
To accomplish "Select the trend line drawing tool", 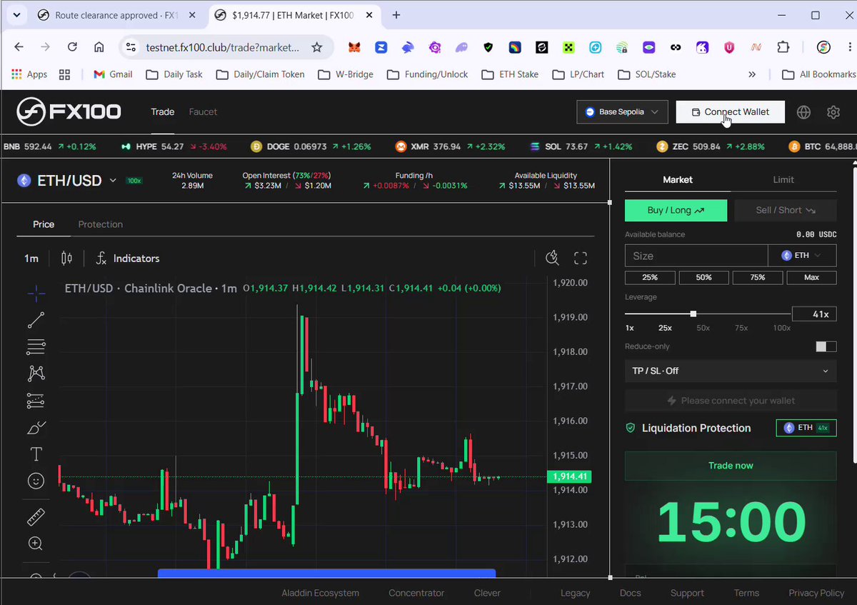I will pyautogui.click(x=36, y=320).
